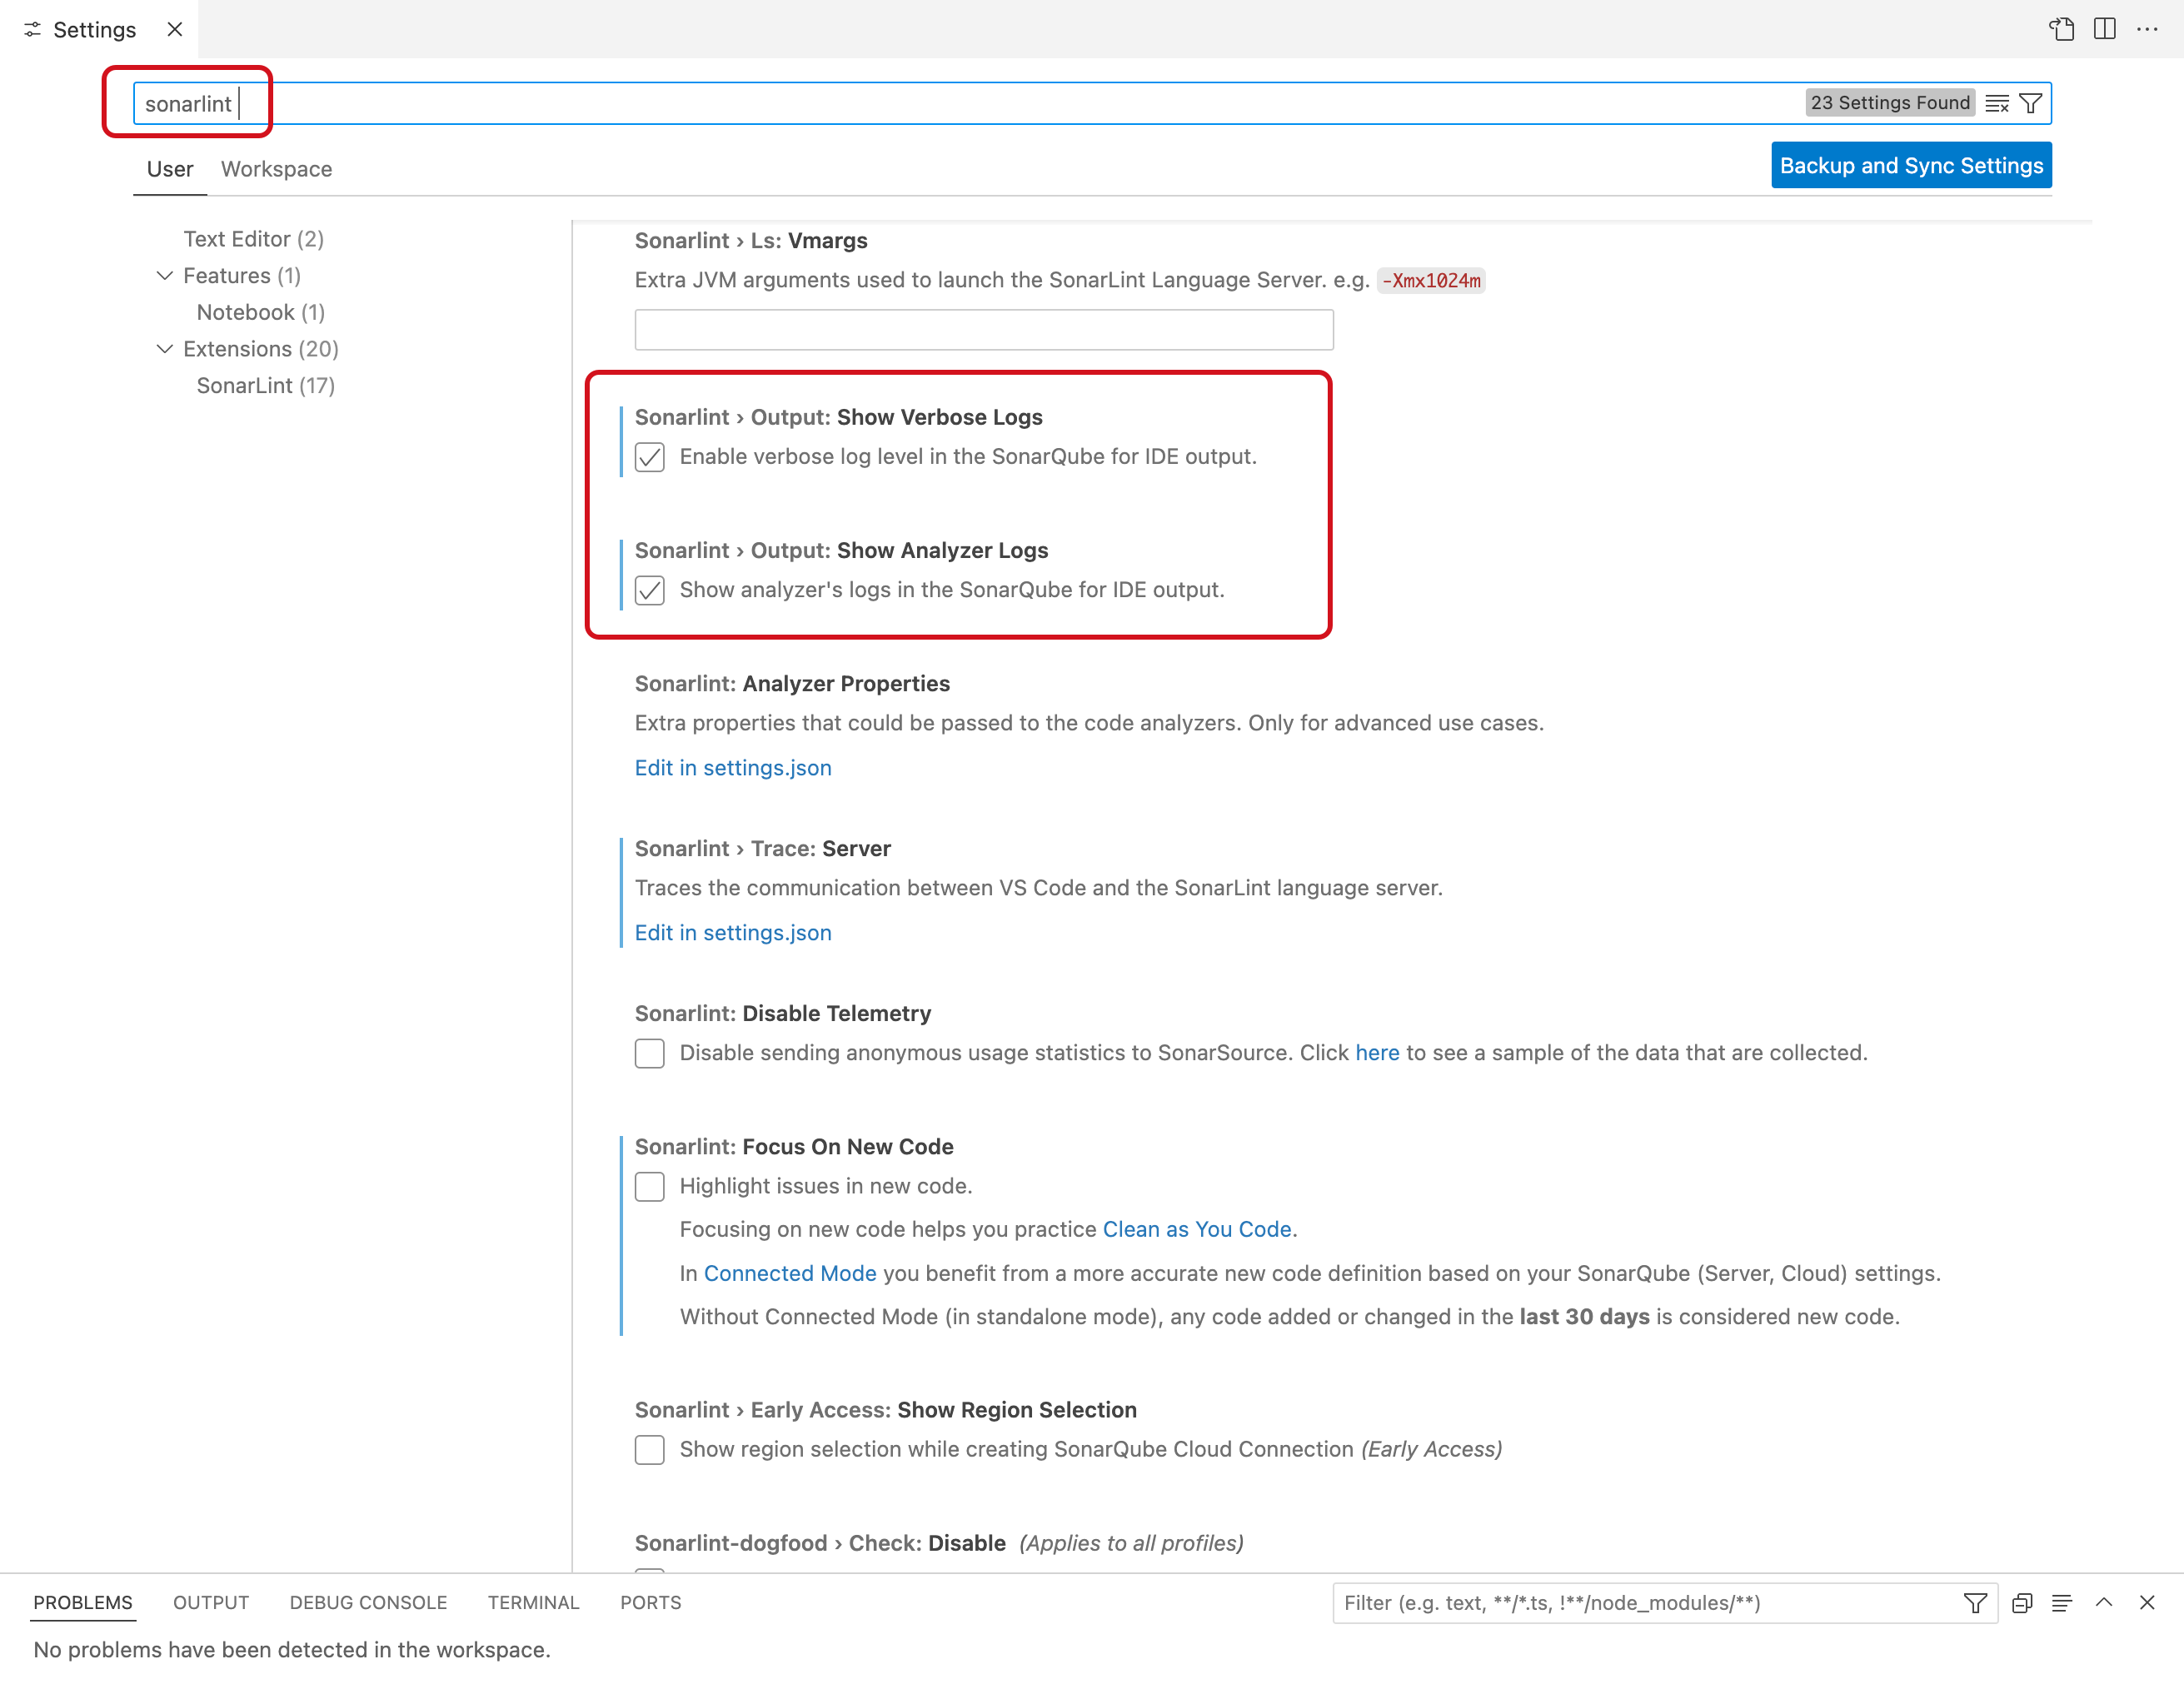Image resolution: width=2184 pixels, height=1704 pixels.
Task: Open the settings search filter funnel
Action: [2030, 103]
